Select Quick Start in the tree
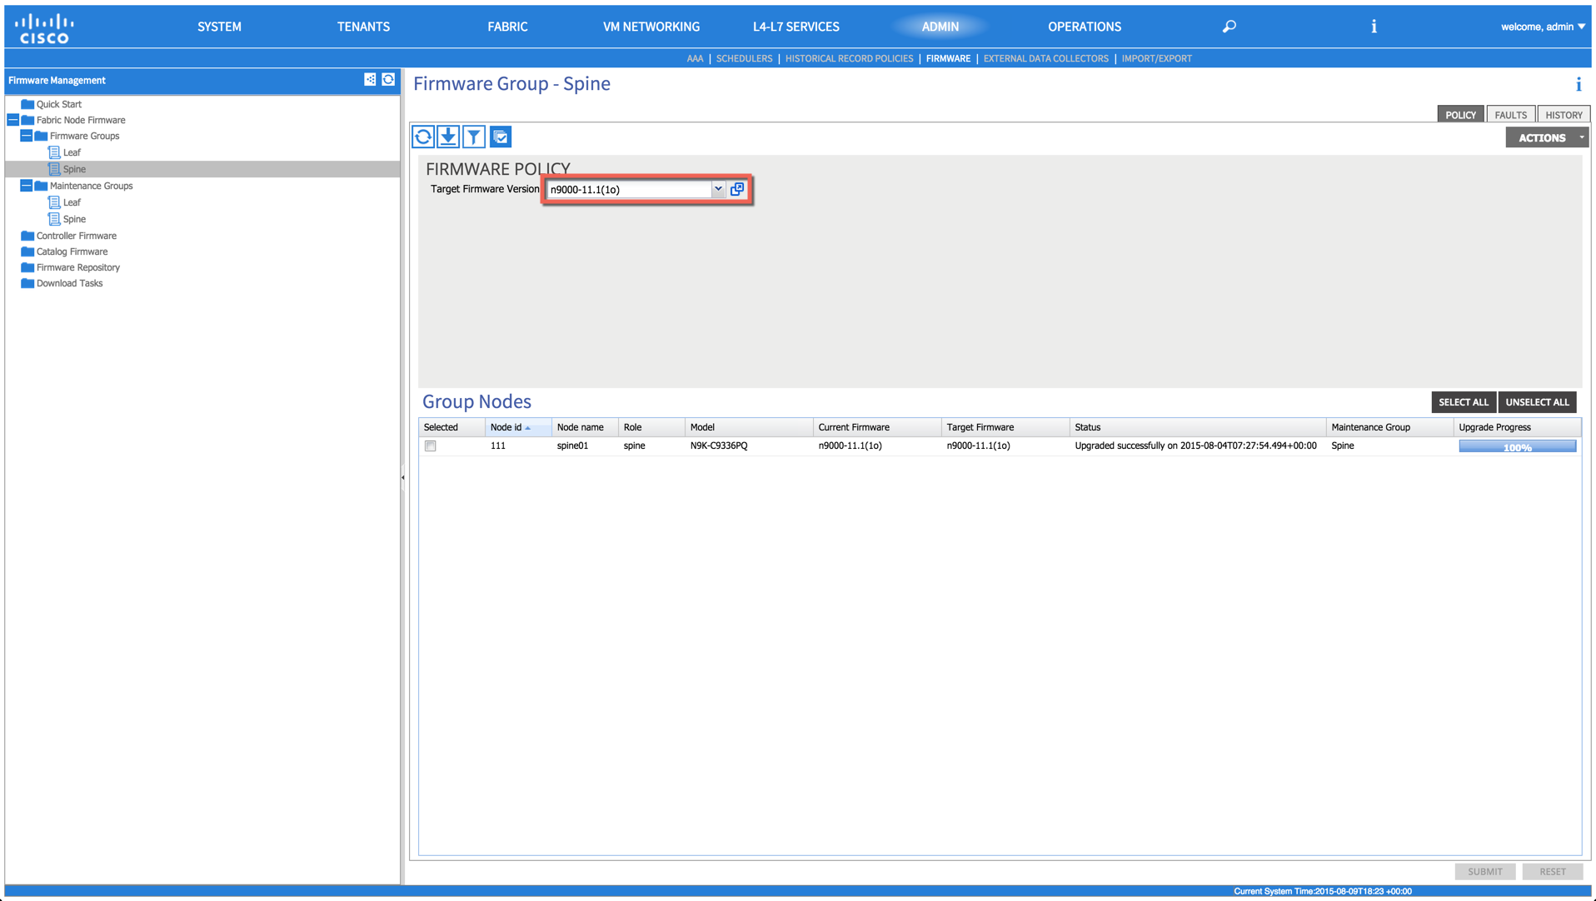This screenshot has height=901, width=1596. tap(58, 104)
